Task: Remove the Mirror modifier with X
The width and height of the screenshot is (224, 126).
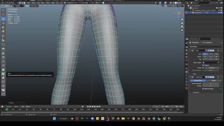Action: 218,50
